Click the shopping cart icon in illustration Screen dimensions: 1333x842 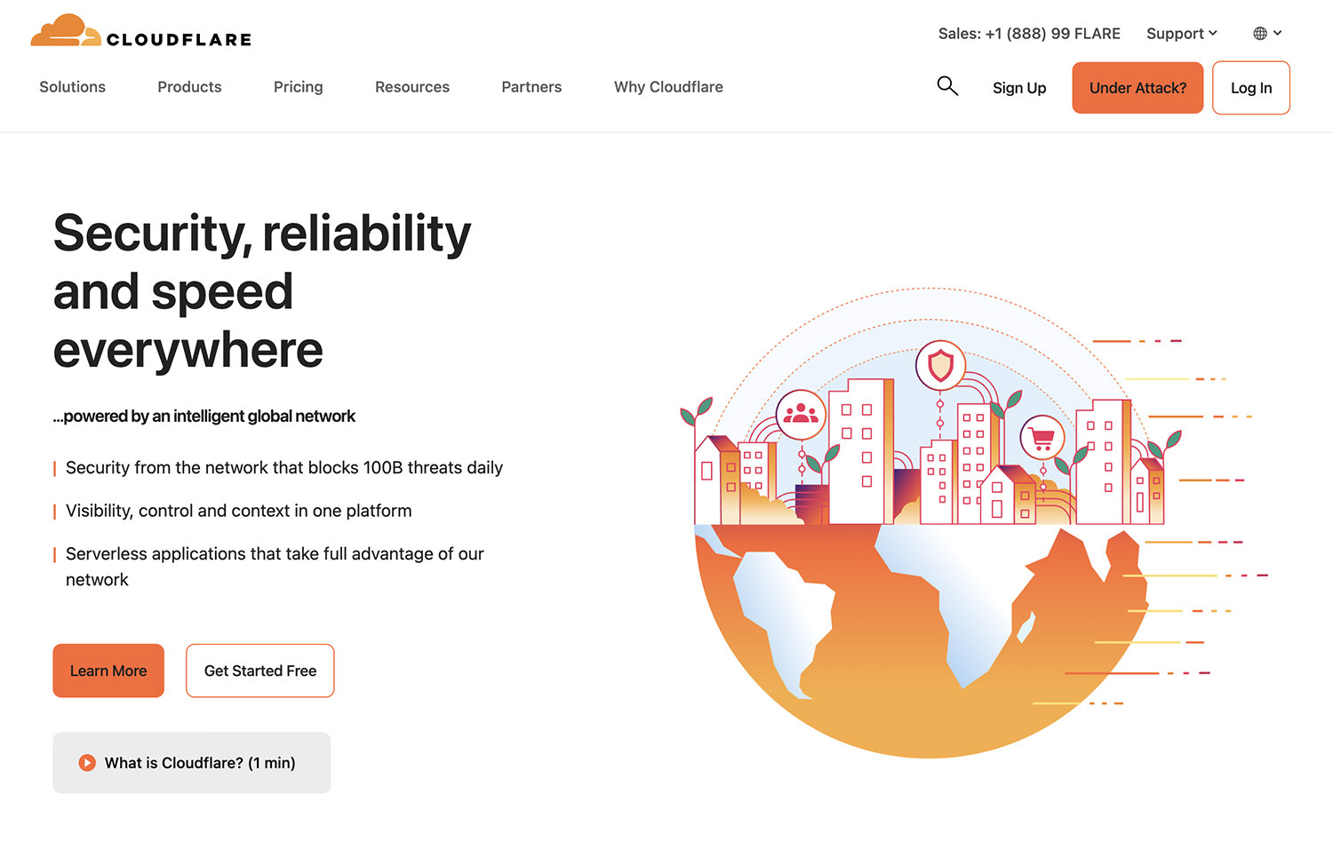[1042, 438]
